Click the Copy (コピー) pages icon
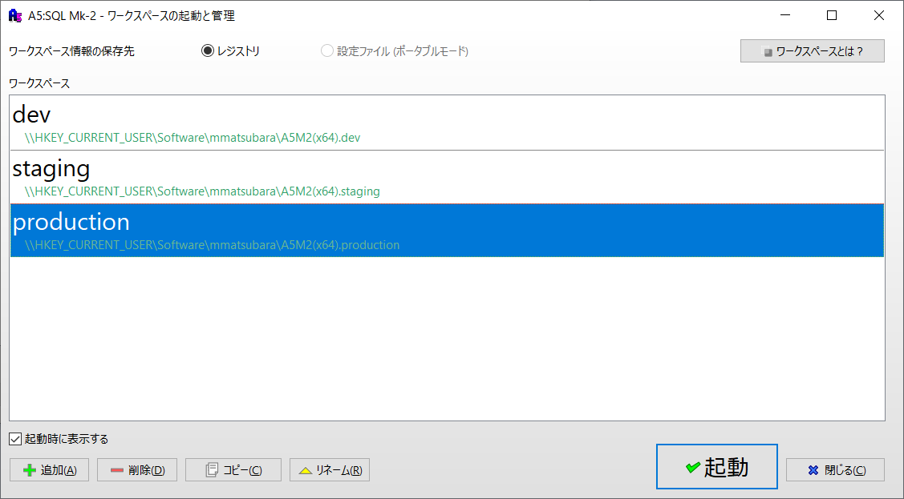The image size is (904, 499). click(212, 470)
